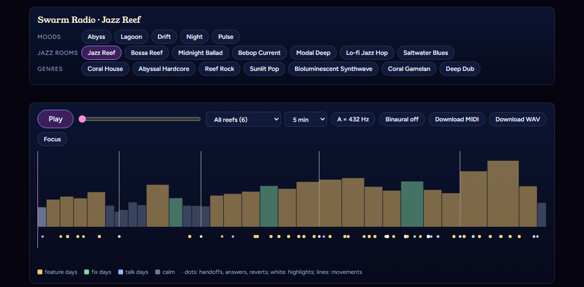Toggle Binaural off button
Screen dimensions: 584x287
[402, 119]
